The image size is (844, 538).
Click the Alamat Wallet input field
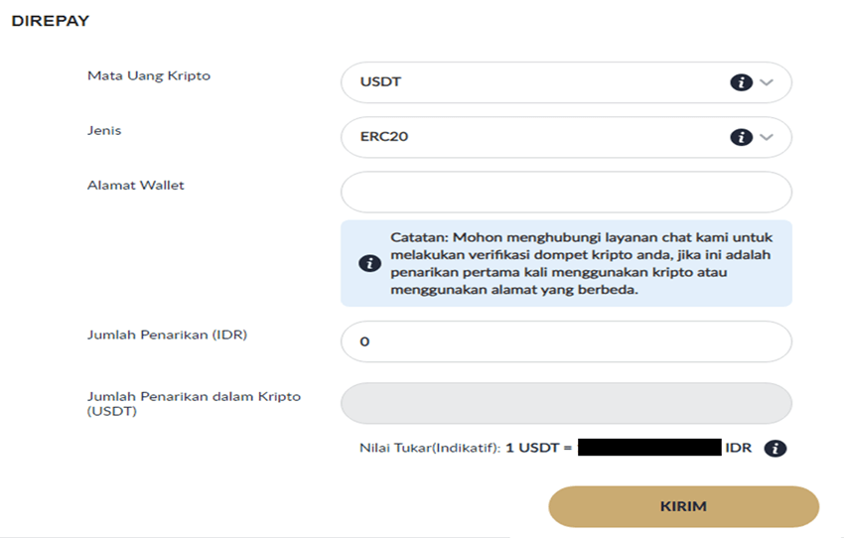click(x=566, y=193)
